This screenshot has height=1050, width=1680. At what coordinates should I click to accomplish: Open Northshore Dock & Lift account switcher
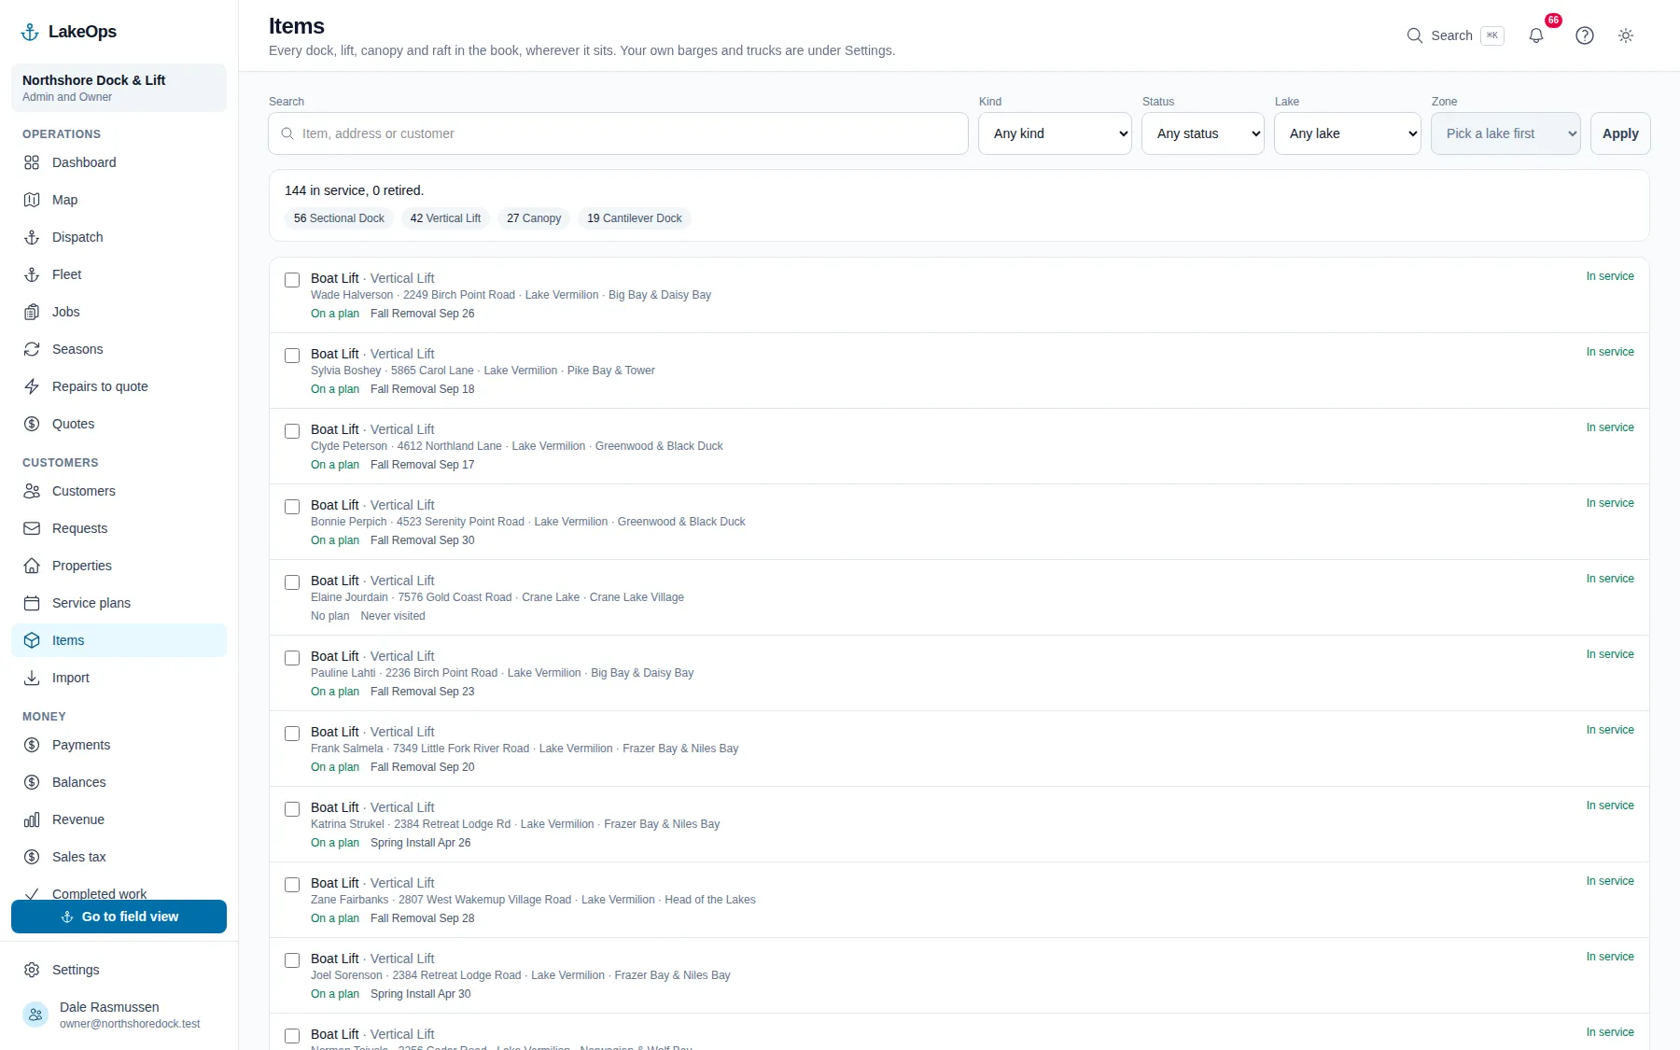click(x=119, y=88)
